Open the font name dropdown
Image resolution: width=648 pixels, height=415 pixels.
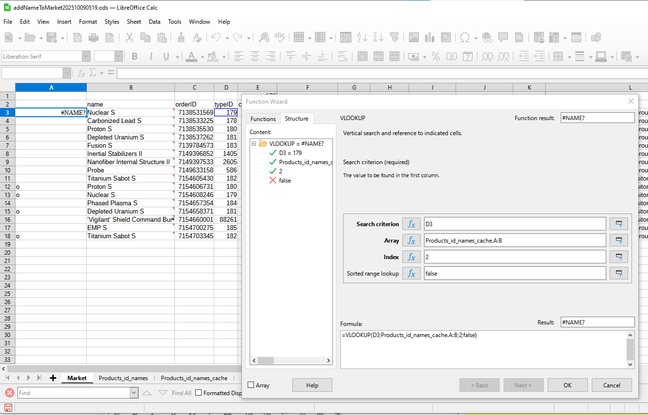click(86, 57)
